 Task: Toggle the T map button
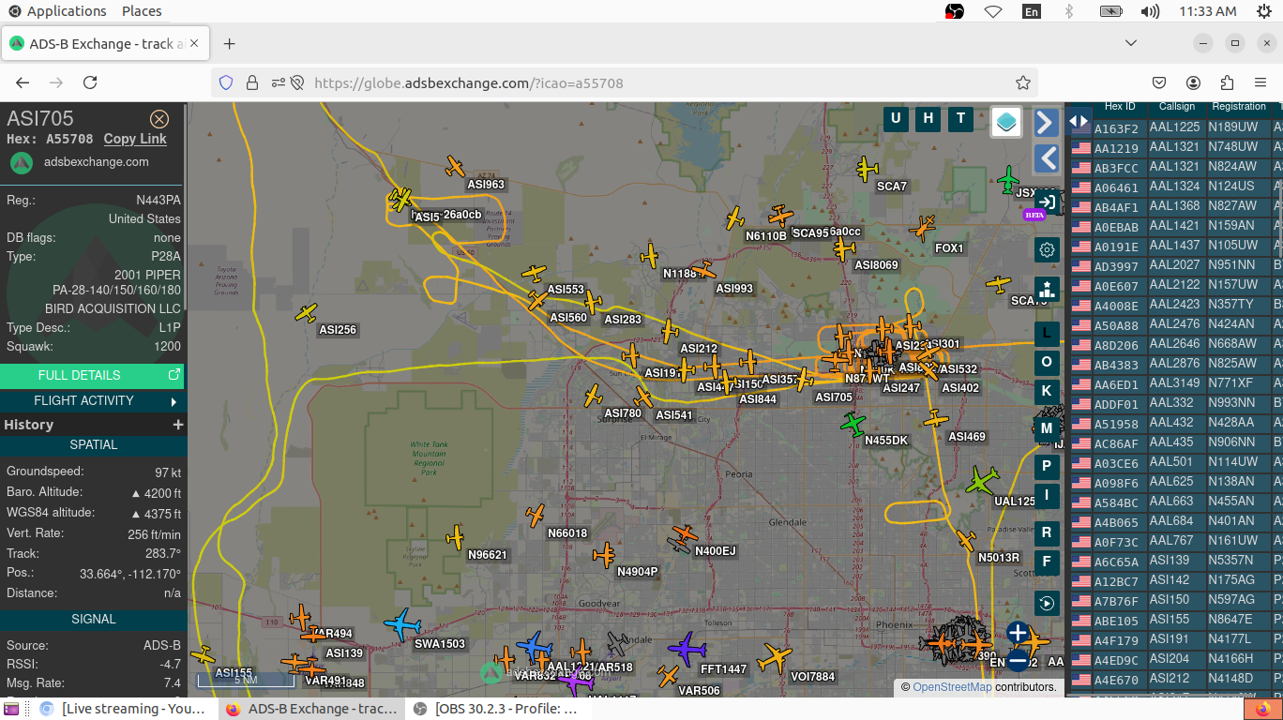(x=959, y=118)
